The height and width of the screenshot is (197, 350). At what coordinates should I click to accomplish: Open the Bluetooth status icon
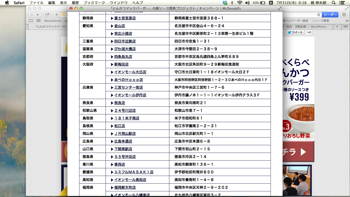232,3
